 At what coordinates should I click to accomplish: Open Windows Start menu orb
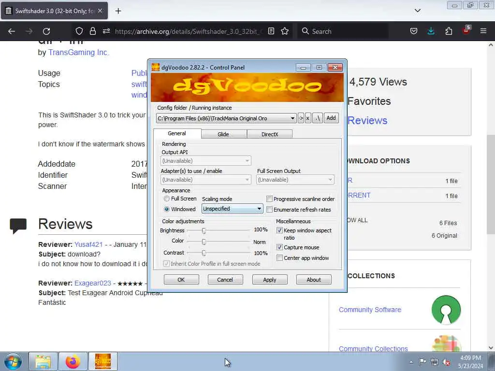[13, 361]
